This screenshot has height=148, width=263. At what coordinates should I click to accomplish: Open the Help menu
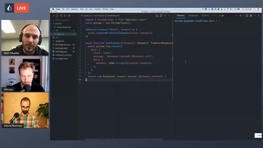112,9
